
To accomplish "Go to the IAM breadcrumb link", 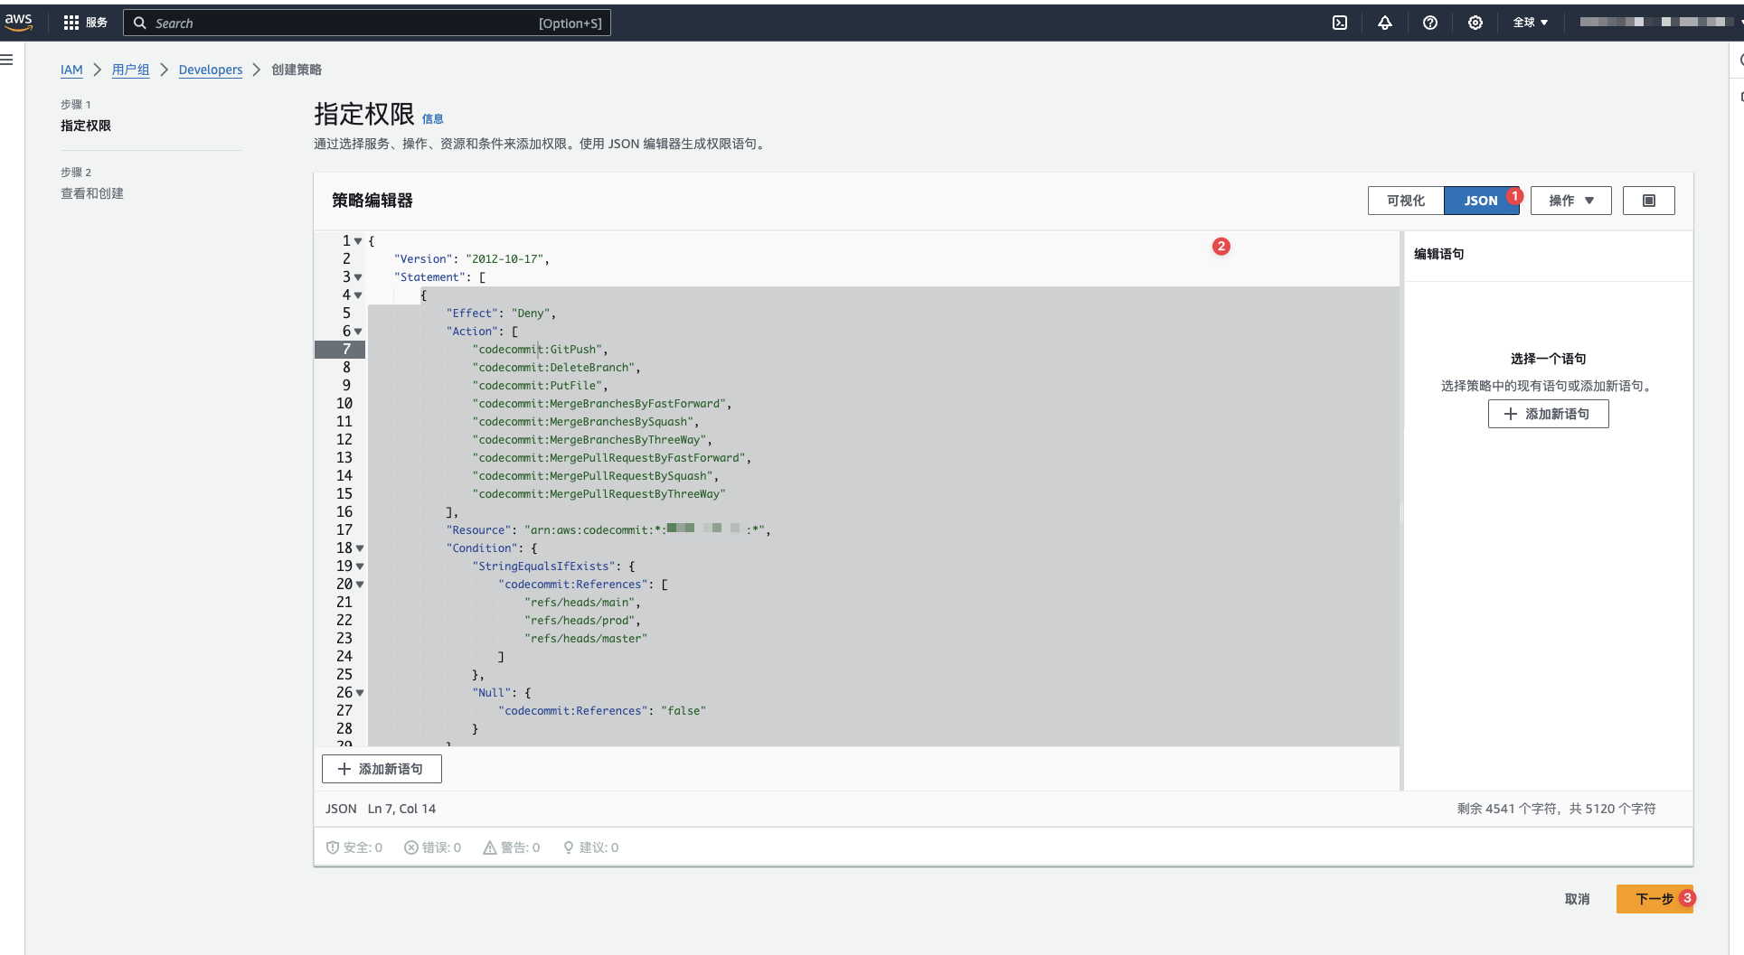I will pyautogui.click(x=71, y=70).
